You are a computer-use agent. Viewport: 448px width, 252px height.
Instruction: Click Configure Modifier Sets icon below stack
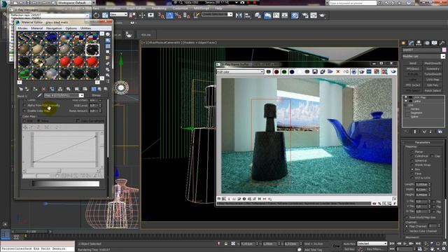pyautogui.click(x=440, y=132)
